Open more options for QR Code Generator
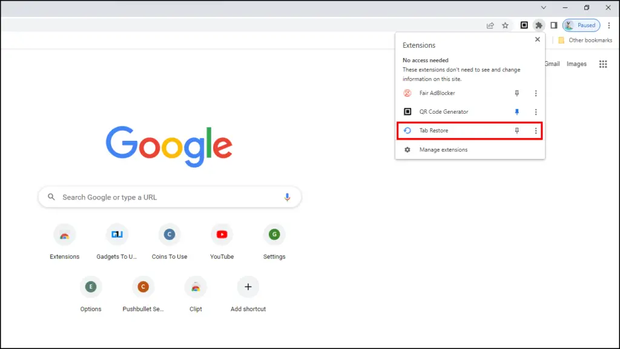Image resolution: width=620 pixels, height=349 pixels. (536, 112)
